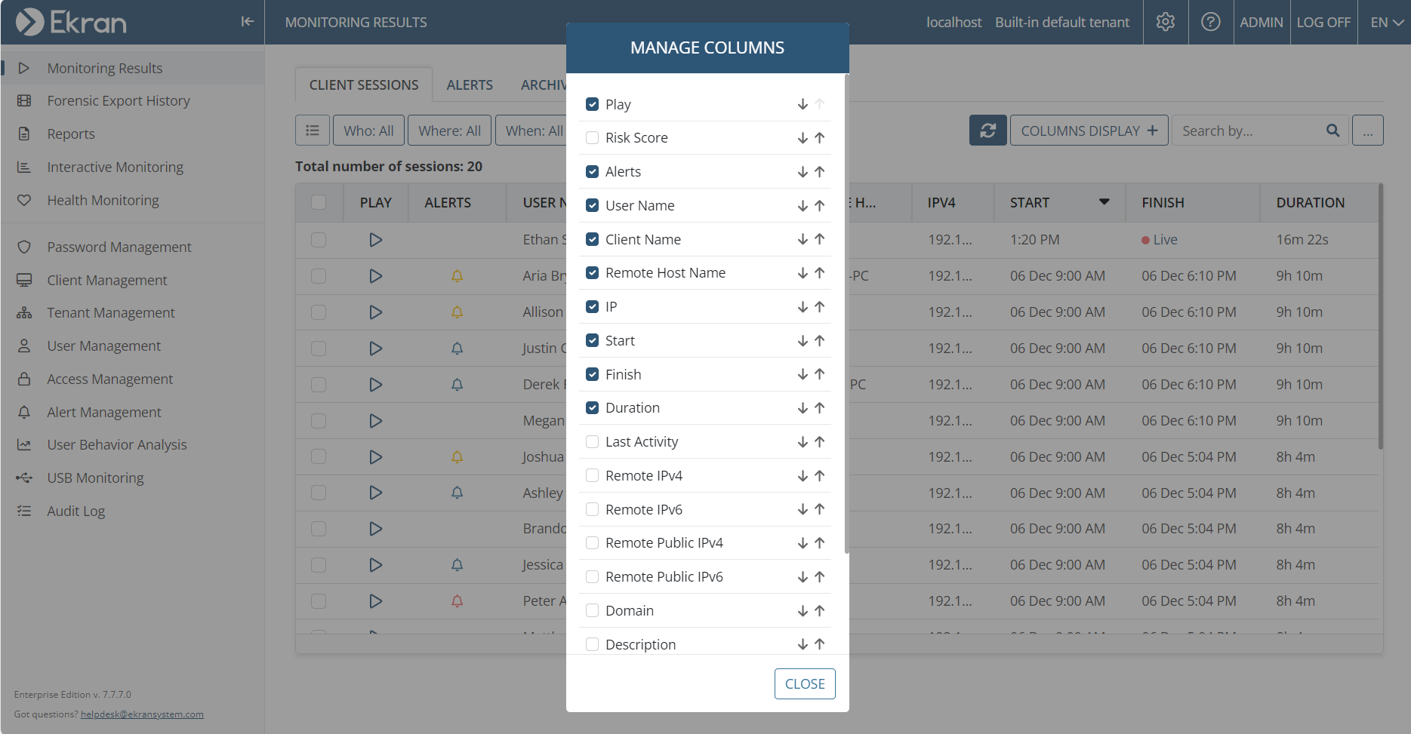Switch to the Alerts tab
The image size is (1411, 734).
click(469, 85)
